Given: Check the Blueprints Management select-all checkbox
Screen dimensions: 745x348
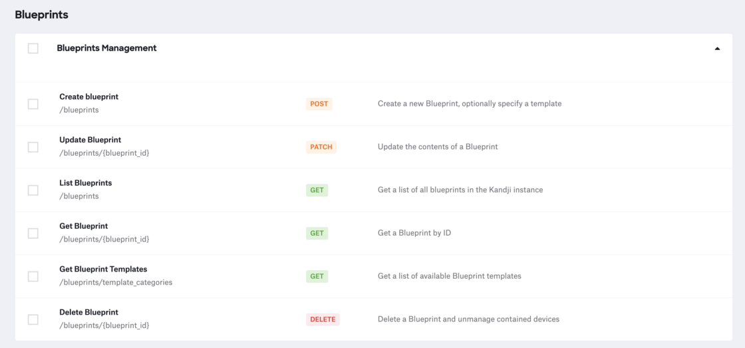Looking at the screenshot, I should tap(33, 49).
